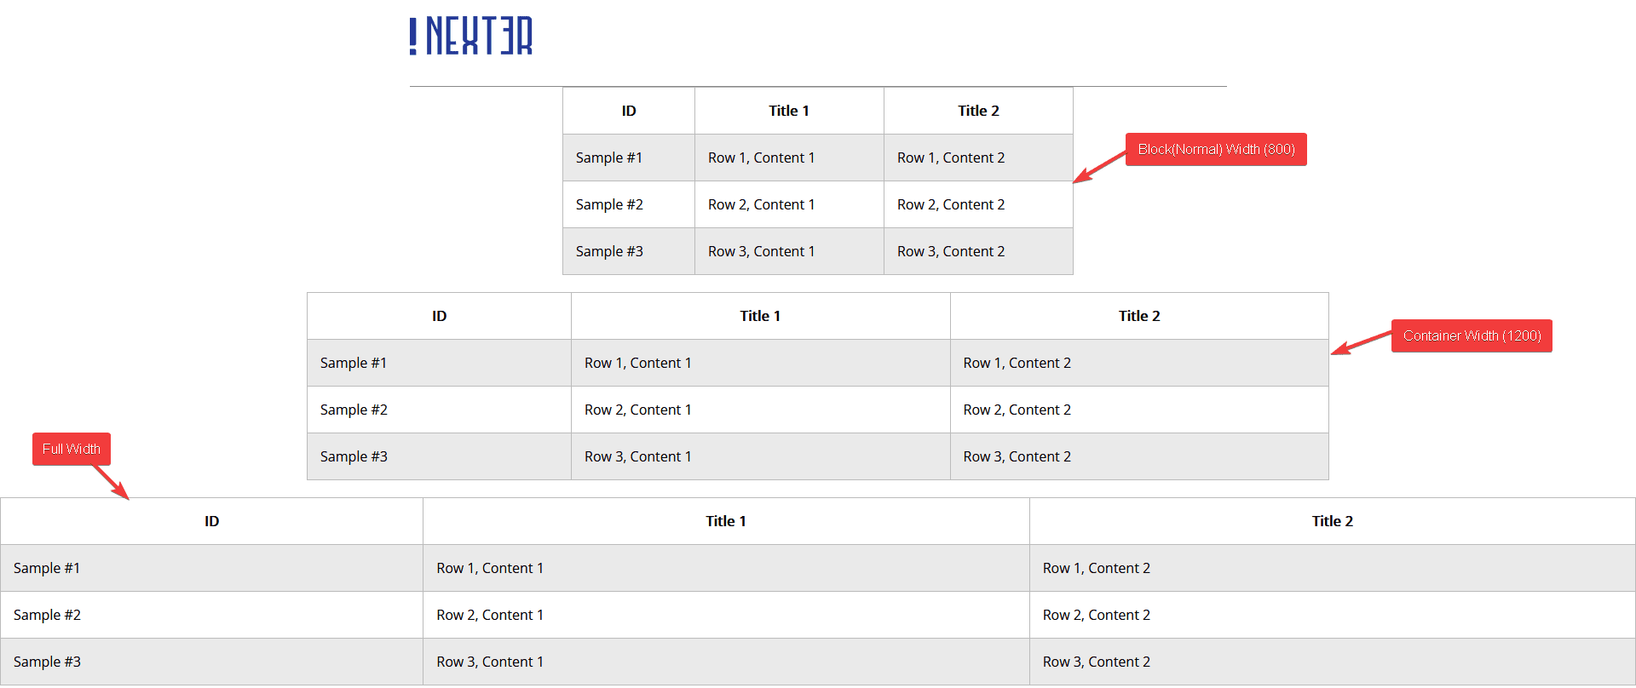Select Title 2 header in full-width table
Screen dimensions: 1636x688
[1333, 521]
